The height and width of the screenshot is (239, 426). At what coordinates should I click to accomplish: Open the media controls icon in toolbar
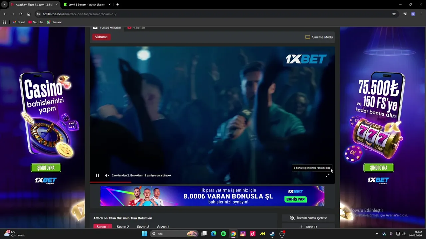coord(405,14)
